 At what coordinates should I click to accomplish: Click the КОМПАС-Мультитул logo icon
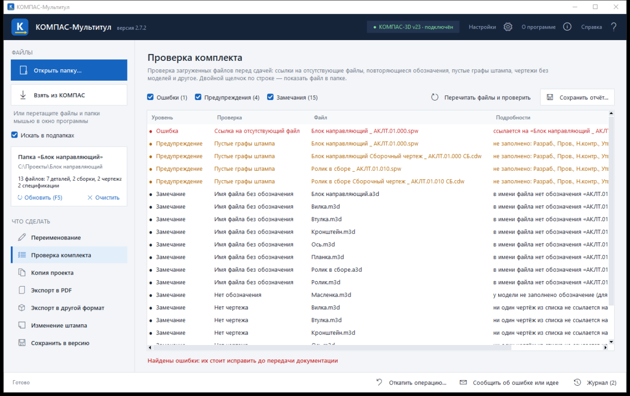(20, 27)
